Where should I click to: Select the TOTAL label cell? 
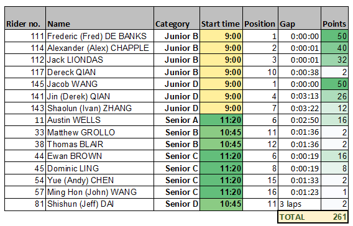coord(300,217)
